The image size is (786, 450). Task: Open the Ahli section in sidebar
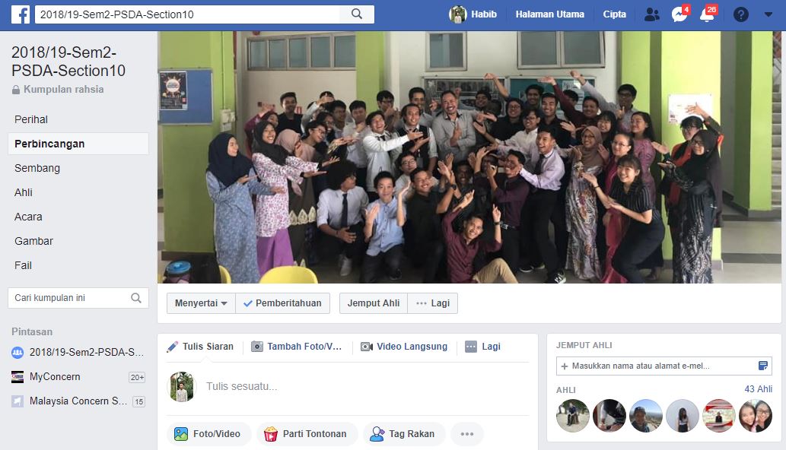click(x=24, y=192)
